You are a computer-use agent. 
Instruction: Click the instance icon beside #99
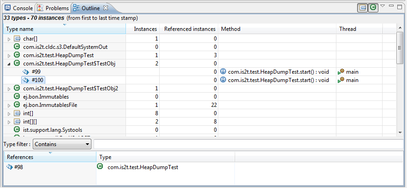(x=25, y=72)
